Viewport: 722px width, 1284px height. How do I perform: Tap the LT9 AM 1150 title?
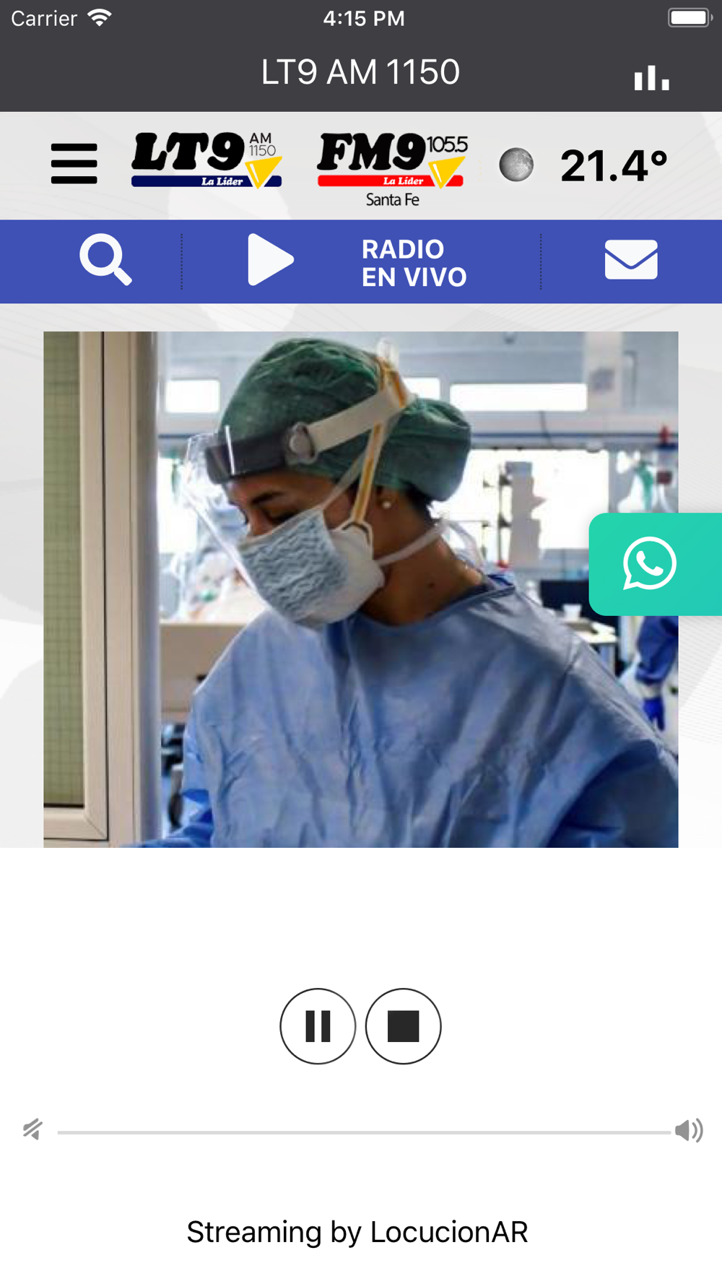pos(360,72)
